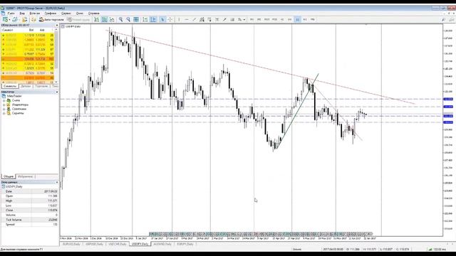This screenshot has height=256, width=456.
Task: Open the GBPUSD,Daily chart tab
Action: (x=95, y=244)
